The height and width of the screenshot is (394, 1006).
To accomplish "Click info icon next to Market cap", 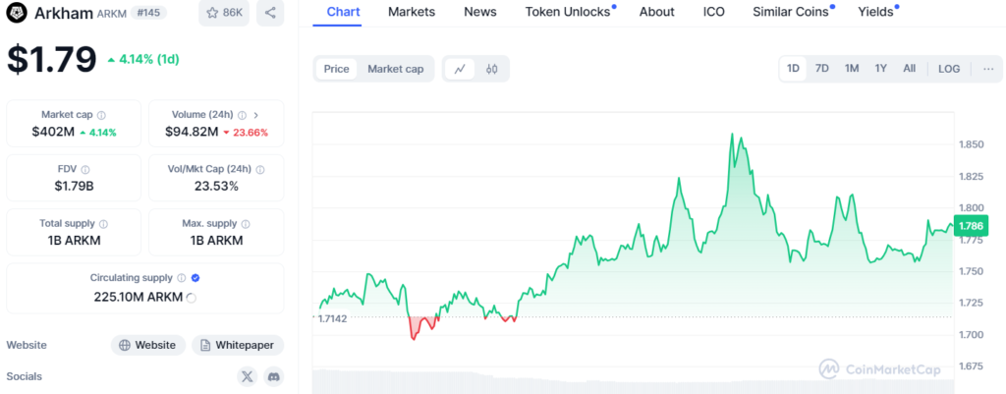I will click(x=101, y=116).
